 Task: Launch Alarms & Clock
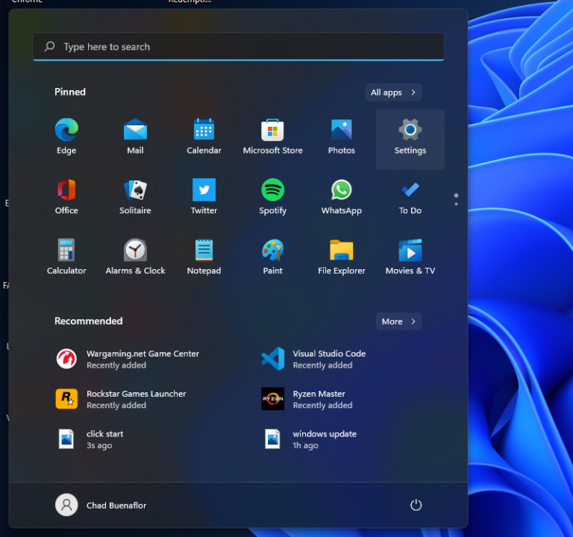click(x=135, y=257)
